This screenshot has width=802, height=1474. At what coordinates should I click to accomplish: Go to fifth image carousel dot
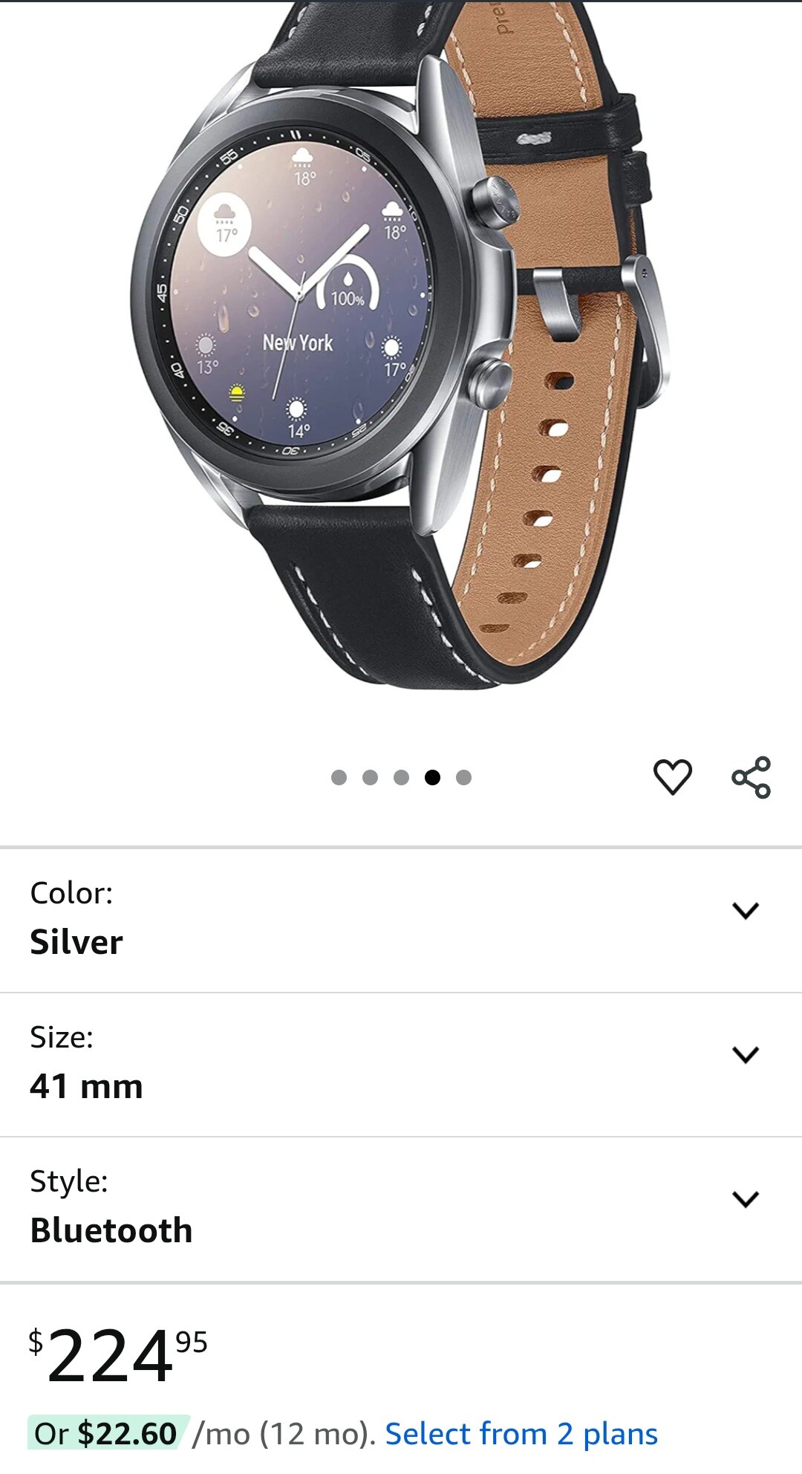pyautogui.click(x=463, y=777)
